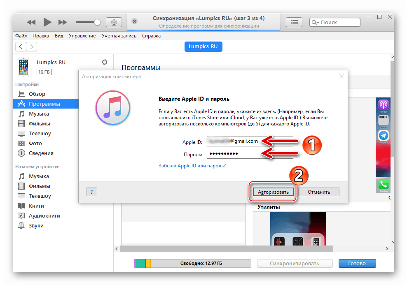Click the vertical scrollbar on the right
Image resolution: width=407 pixels, height=285 pixels.
(393, 109)
